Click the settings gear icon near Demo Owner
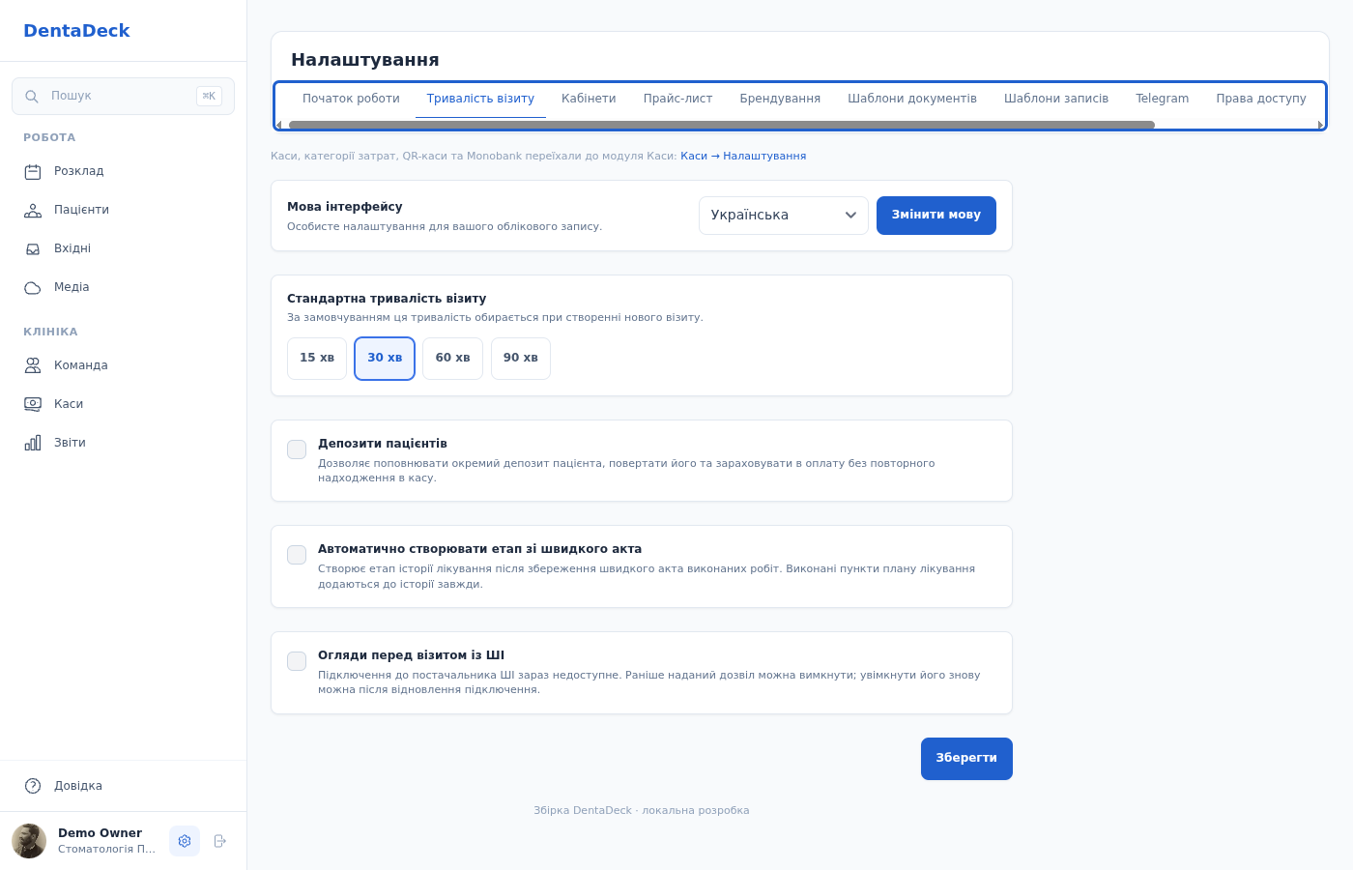 (185, 841)
